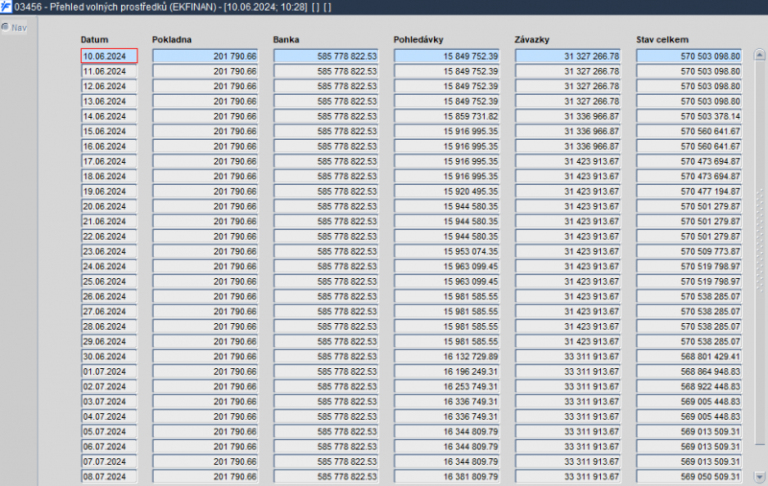The width and height of the screenshot is (768, 486).
Task: Click Stav celkem value in 24.06.2024 row
Action: coord(689,266)
